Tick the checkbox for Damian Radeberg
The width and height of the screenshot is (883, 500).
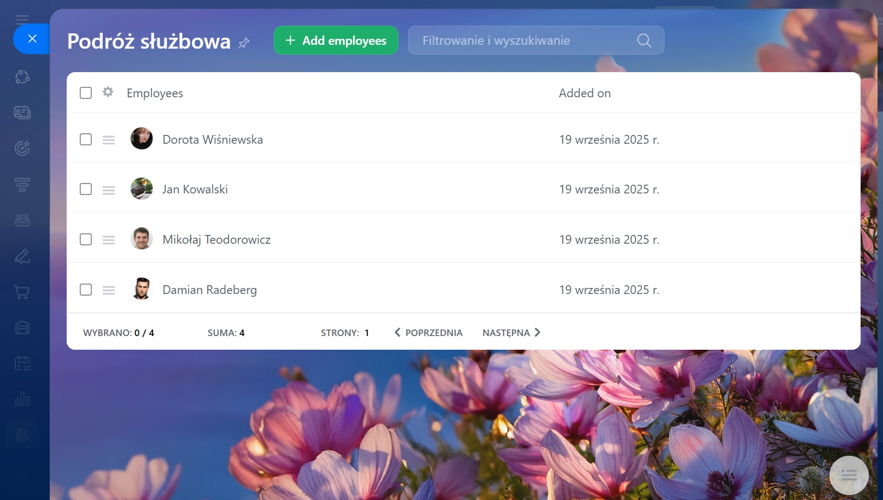[x=86, y=290]
